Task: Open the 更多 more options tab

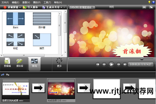Action: 59,63
